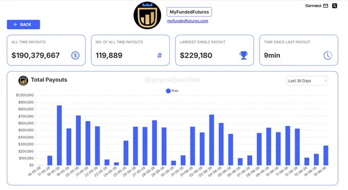Select the short bar for 24-05-26
The height and width of the screenshot is (190, 348).
coord(116,164)
